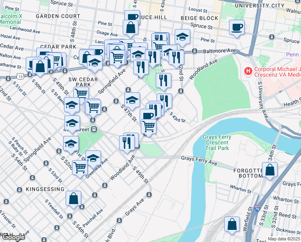301x242 pixels.
Task: Open the shopping bag marker below Spruce Hill coffee marker
Action: [130, 27]
